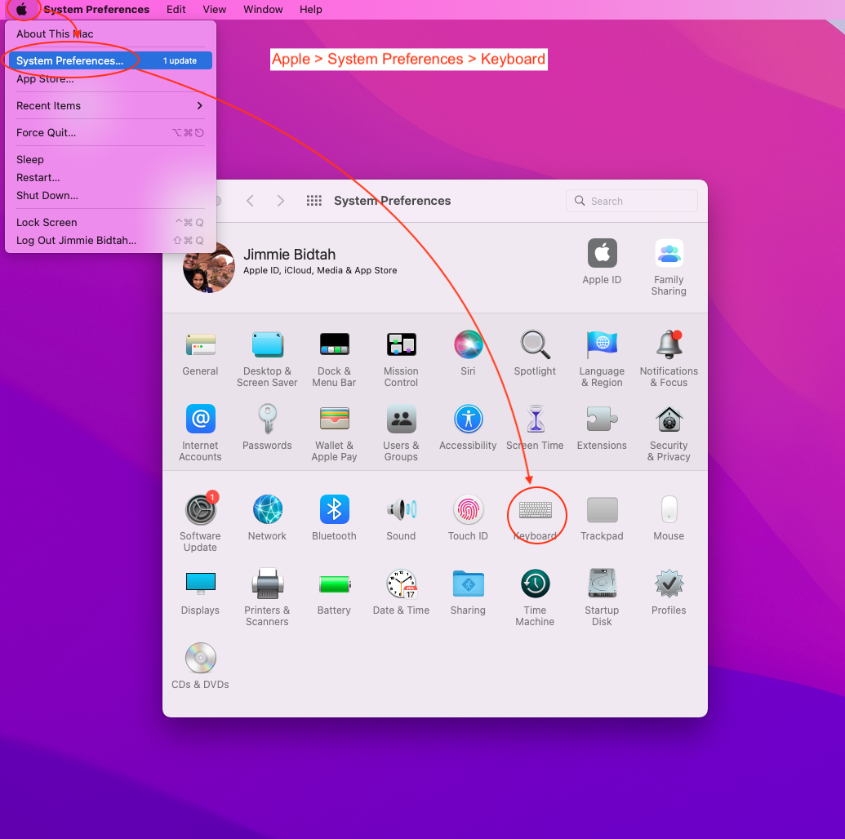Open Trackpad preferences

point(602,517)
